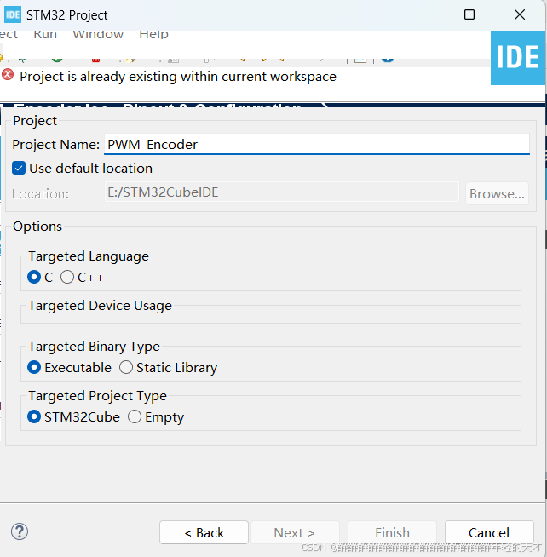Choose Executable binary type
The height and width of the screenshot is (557, 547).
[x=34, y=367]
